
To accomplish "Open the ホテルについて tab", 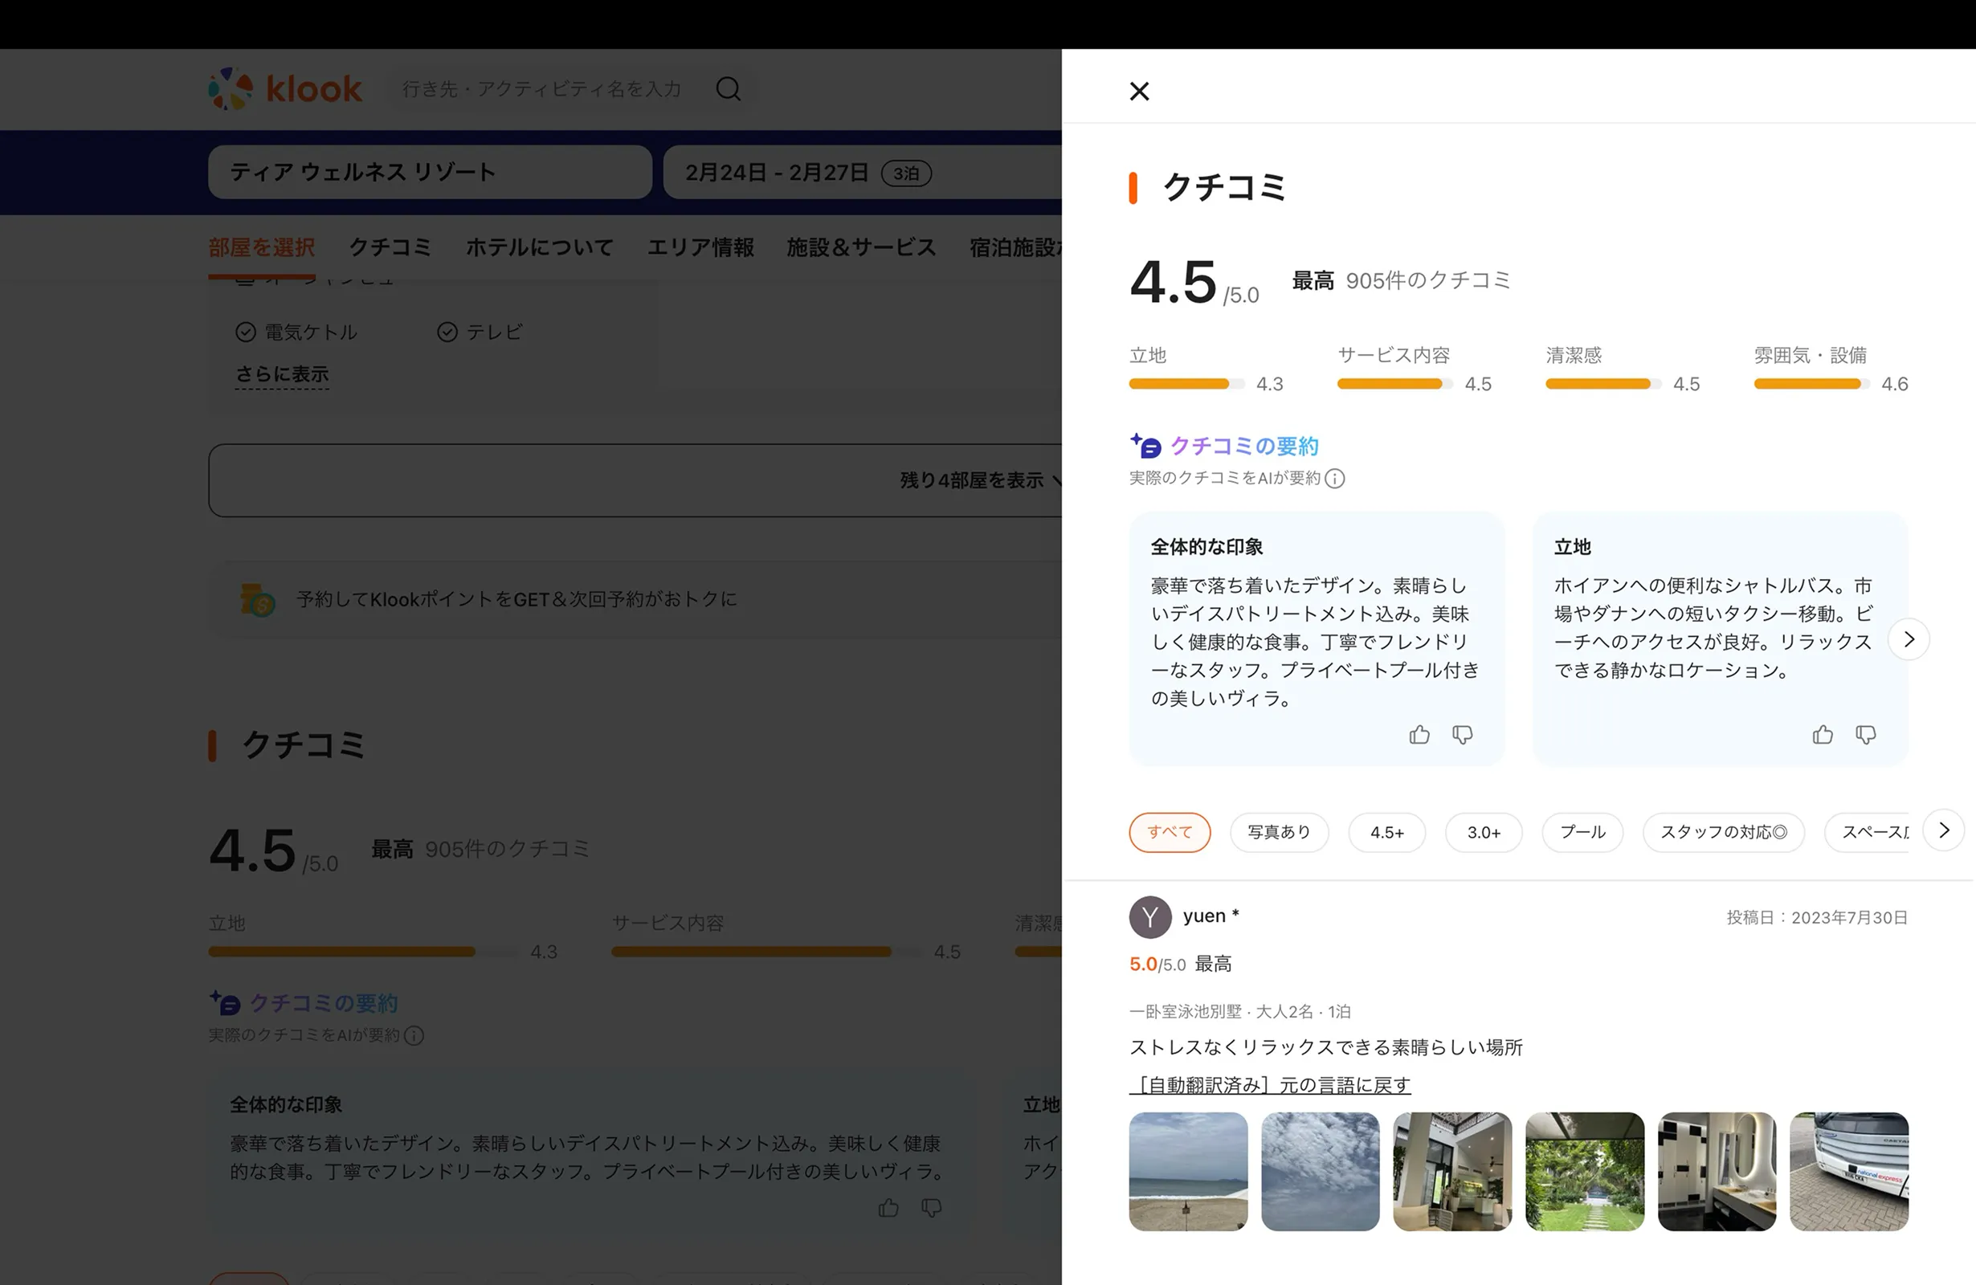I will coord(540,247).
